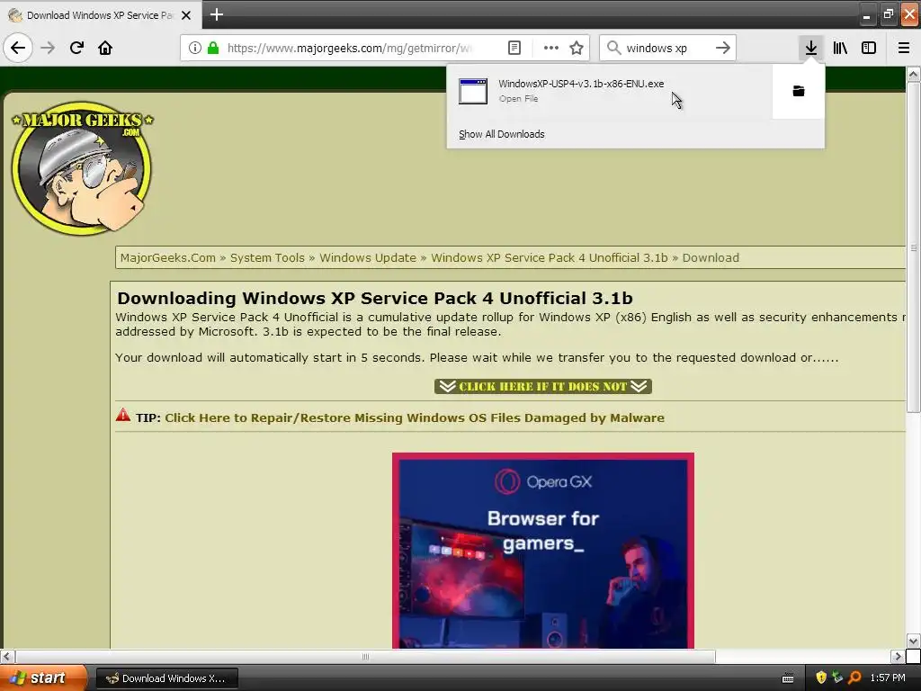The width and height of the screenshot is (921, 691).
Task: Open Windows Update breadcrumb link
Action: [368, 258]
